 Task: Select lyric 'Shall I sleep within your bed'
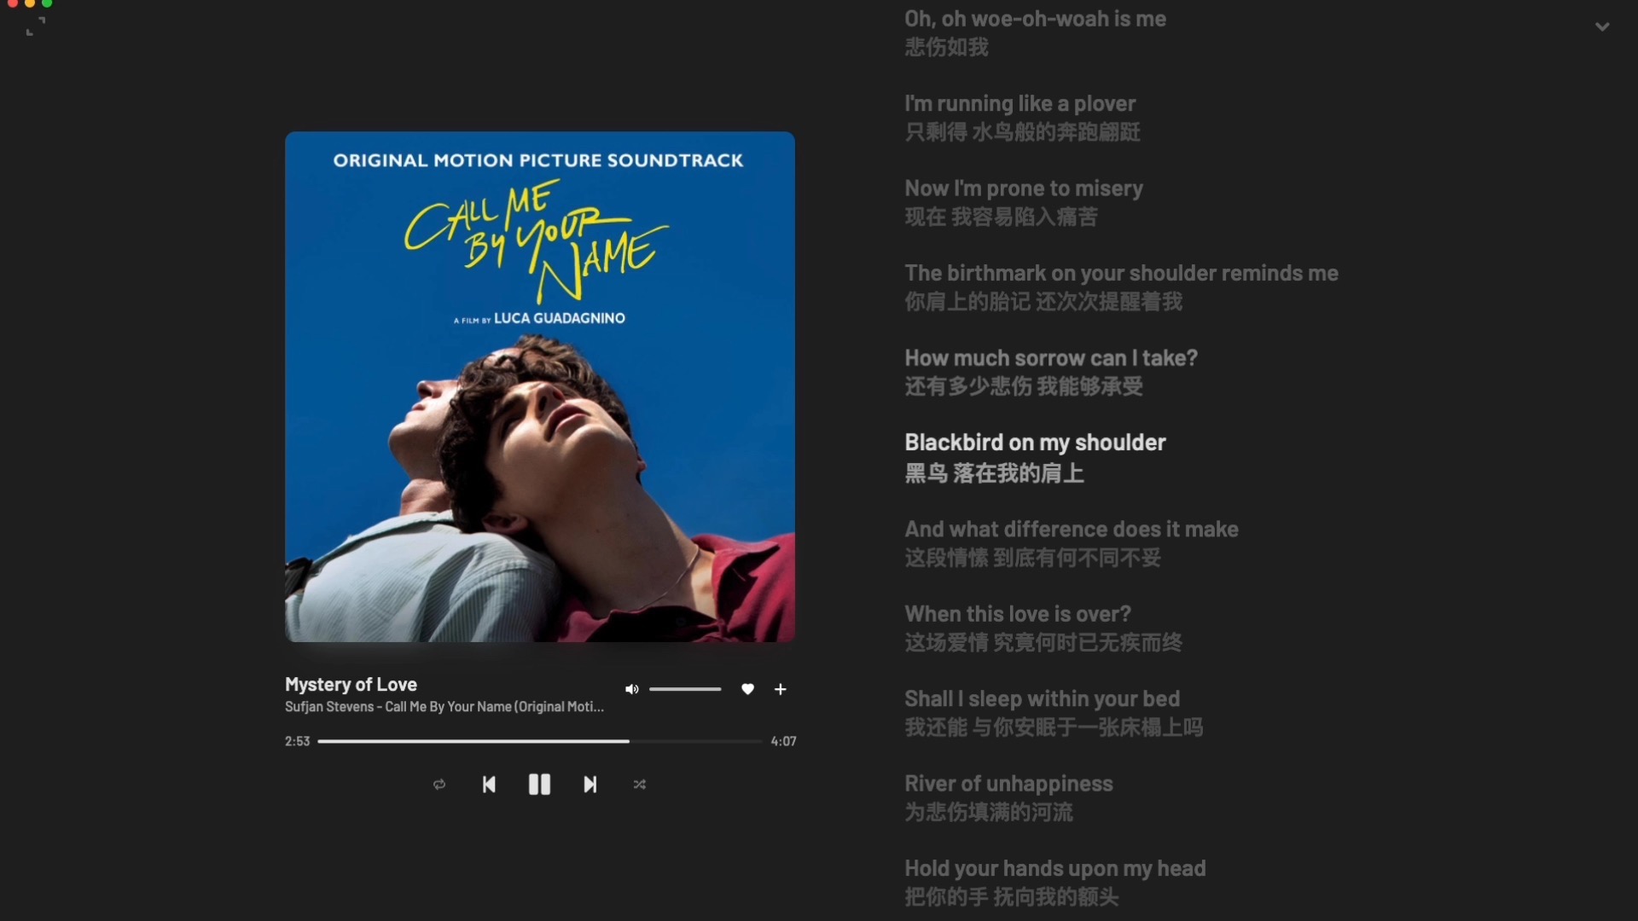pyautogui.click(x=1042, y=699)
